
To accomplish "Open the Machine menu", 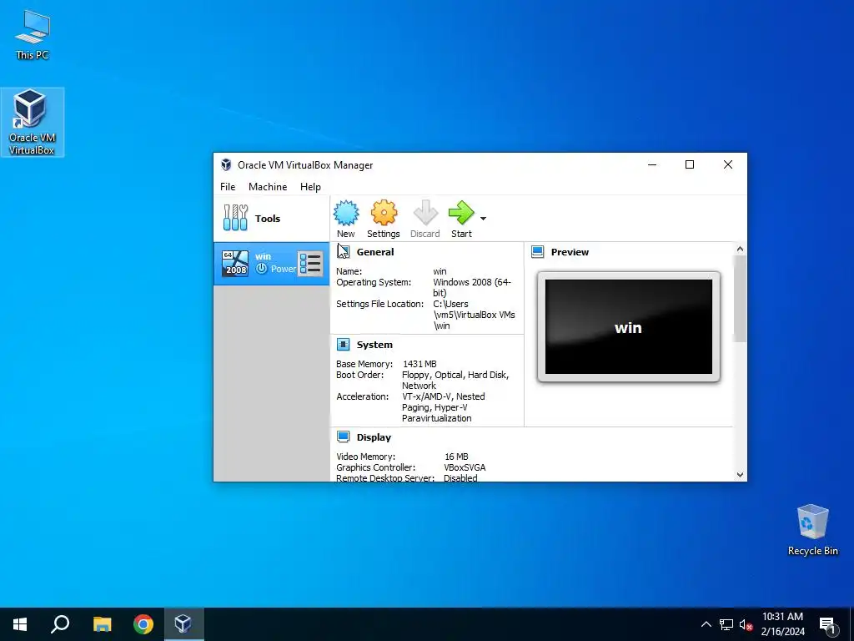I will click(x=268, y=186).
